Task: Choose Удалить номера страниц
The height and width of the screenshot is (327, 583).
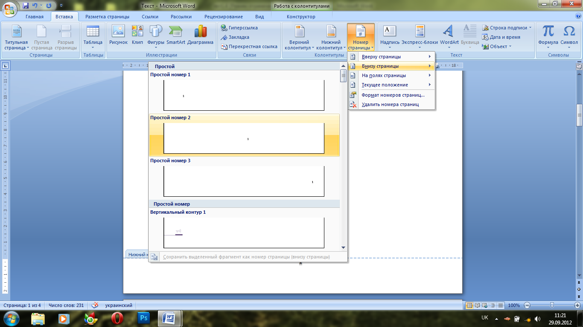Action: coord(391,104)
